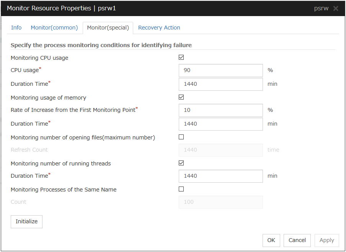
Task: Edit the Rate of Increase percentage field
Action: point(221,110)
